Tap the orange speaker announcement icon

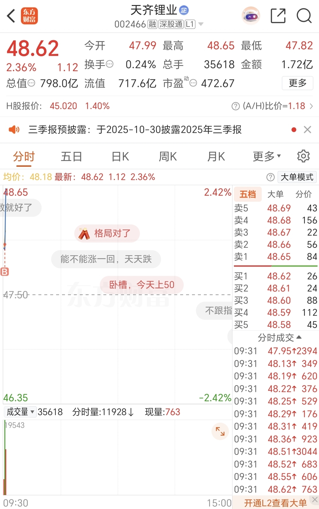pyautogui.click(x=14, y=130)
